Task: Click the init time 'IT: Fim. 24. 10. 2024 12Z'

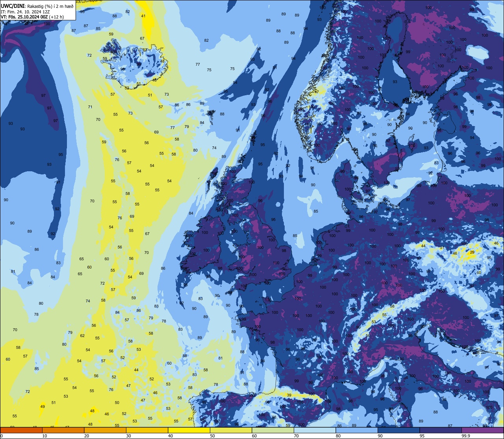Action: pyautogui.click(x=25, y=12)
